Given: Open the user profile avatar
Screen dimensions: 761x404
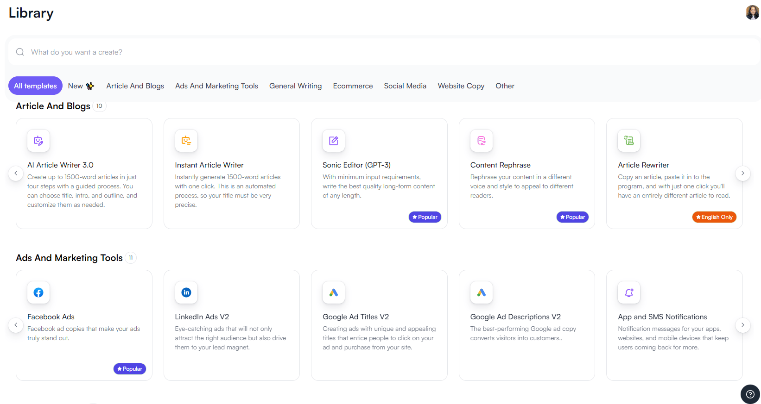Looking at the screenshot, I should pyautogui.click(x=752, y=12).
